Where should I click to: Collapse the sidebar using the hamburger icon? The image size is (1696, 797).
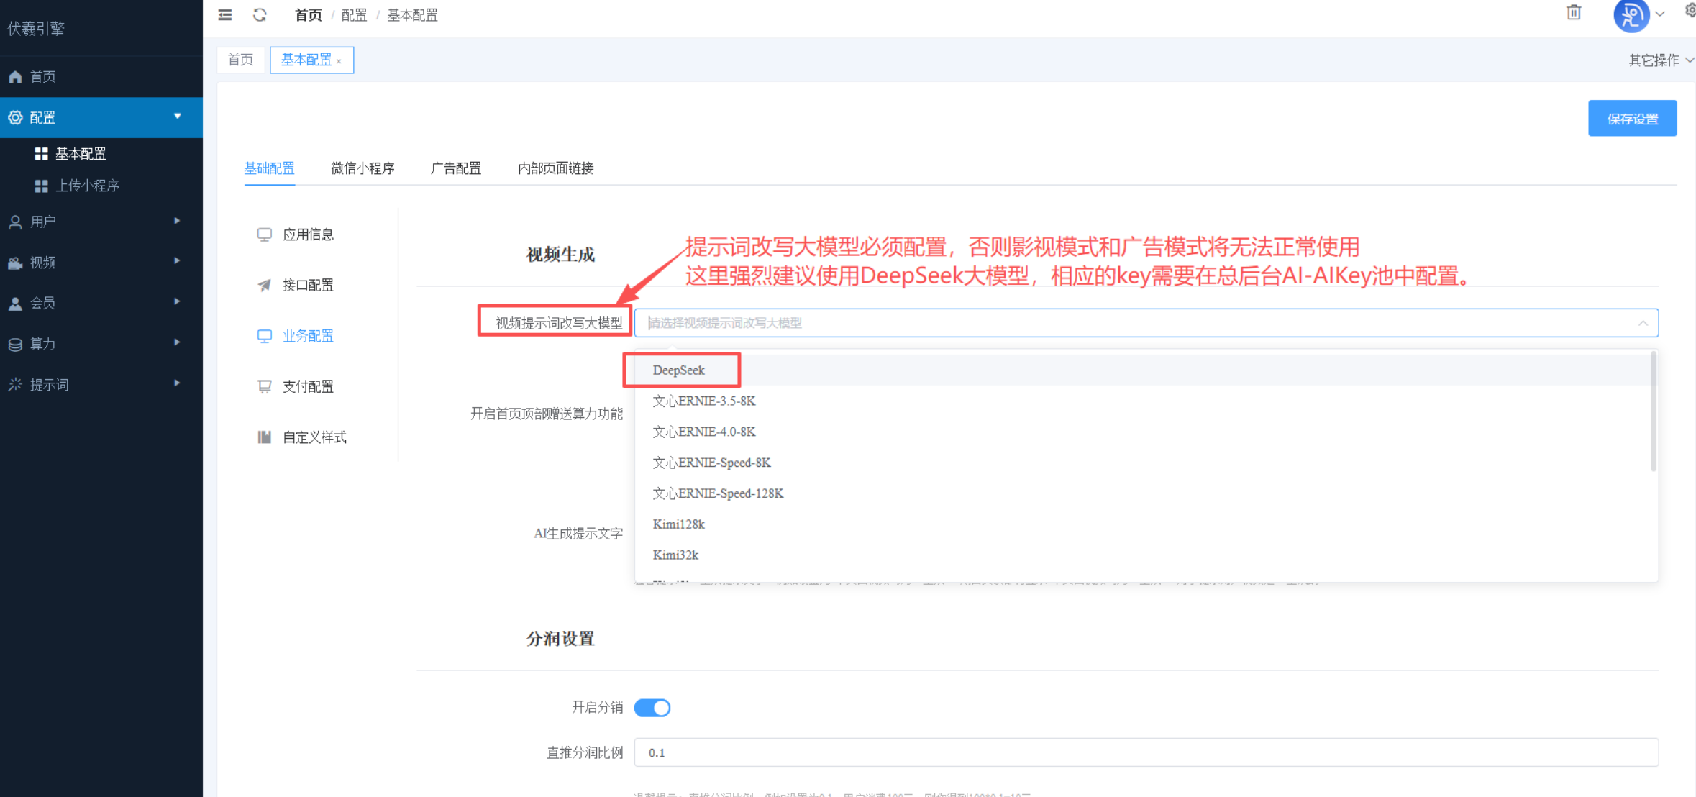coord(224,14)
